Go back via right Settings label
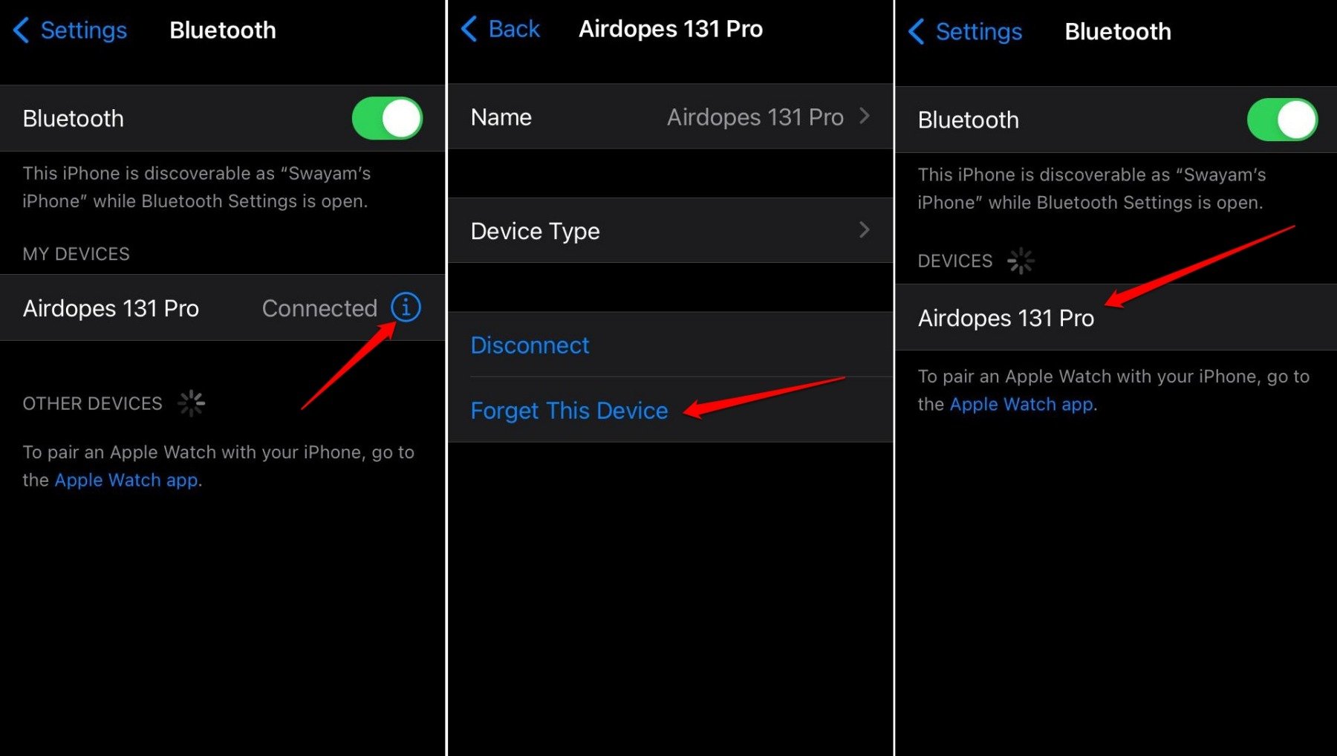 coord(978,32)
